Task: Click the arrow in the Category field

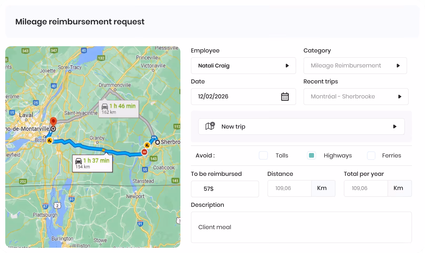Action: [398, 66]
